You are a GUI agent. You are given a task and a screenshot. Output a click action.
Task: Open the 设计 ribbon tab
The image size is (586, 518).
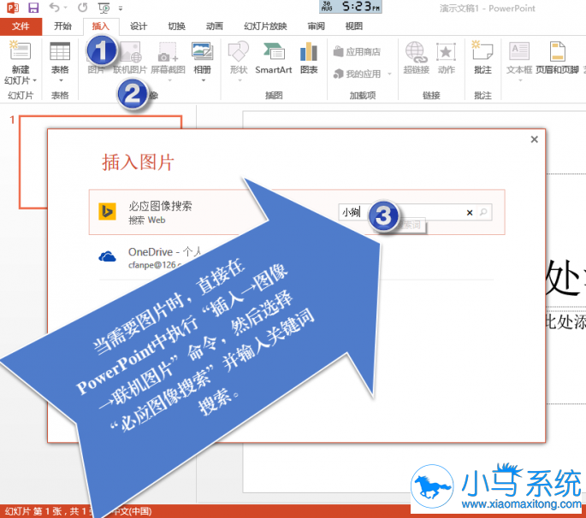(x=139, y=26)
